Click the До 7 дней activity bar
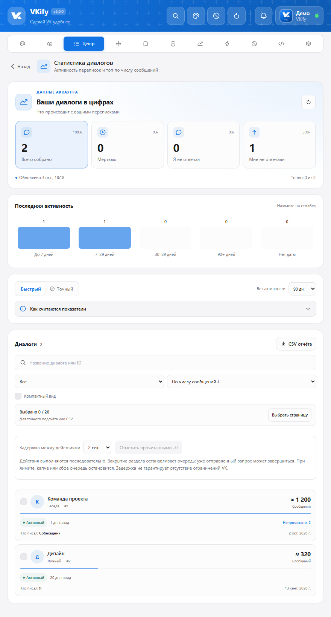 [44, 238]
